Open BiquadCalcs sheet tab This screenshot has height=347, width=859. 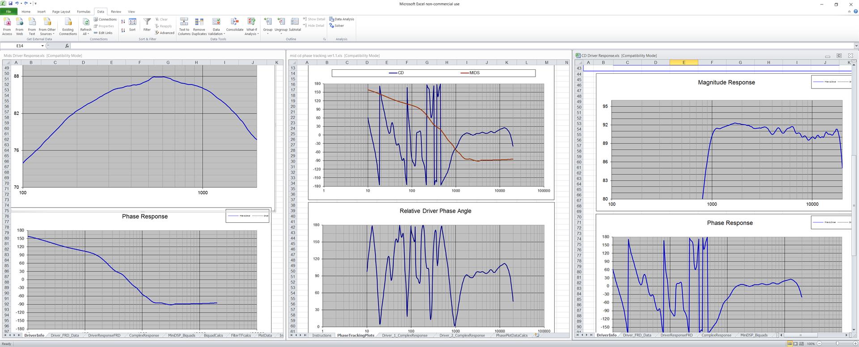pyautogui.click(x=213, y=335)
